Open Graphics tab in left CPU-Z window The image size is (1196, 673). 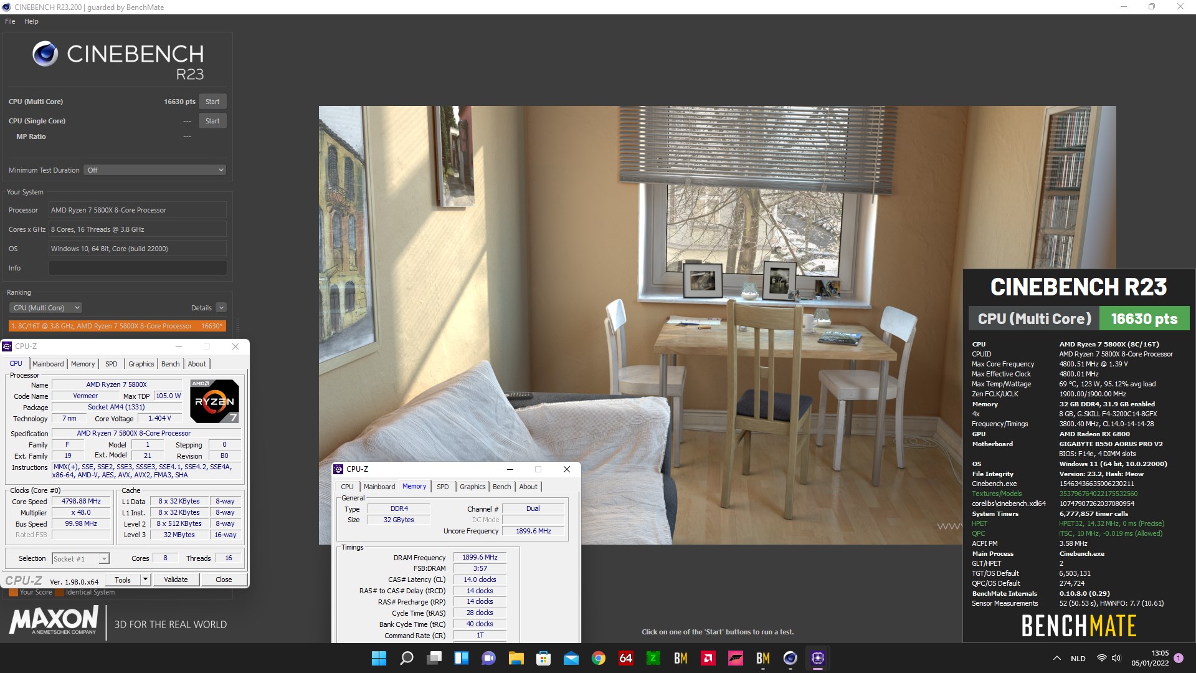(141, 364)
